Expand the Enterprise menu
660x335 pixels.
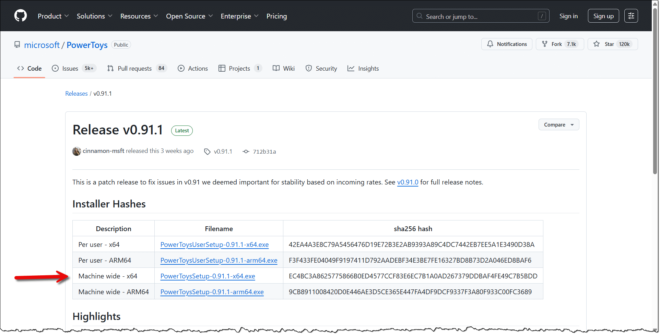coord(239,16)
